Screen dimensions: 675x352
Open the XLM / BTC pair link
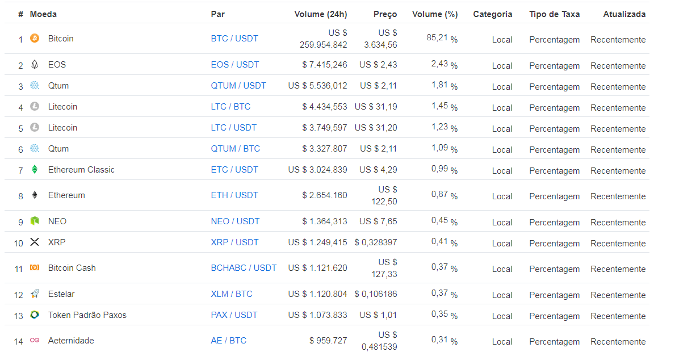point(232,294)
